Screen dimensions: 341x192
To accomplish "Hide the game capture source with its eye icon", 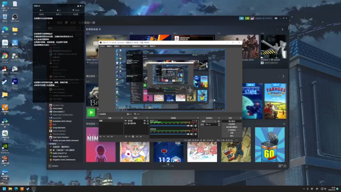I will coord(144,121).
